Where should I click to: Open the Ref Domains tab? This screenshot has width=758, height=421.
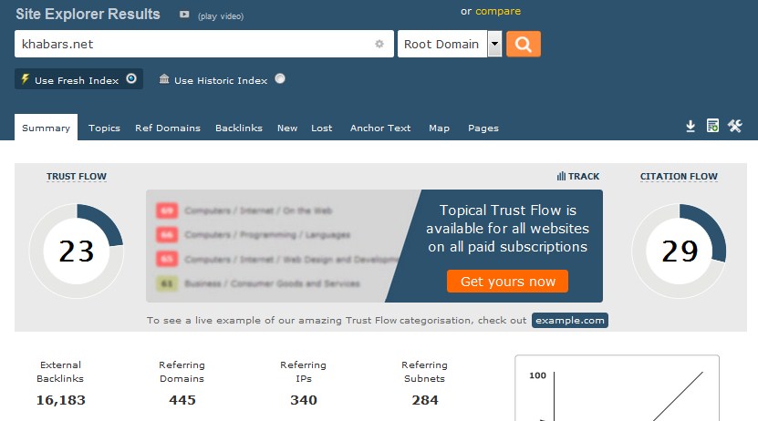pos(168,128)
